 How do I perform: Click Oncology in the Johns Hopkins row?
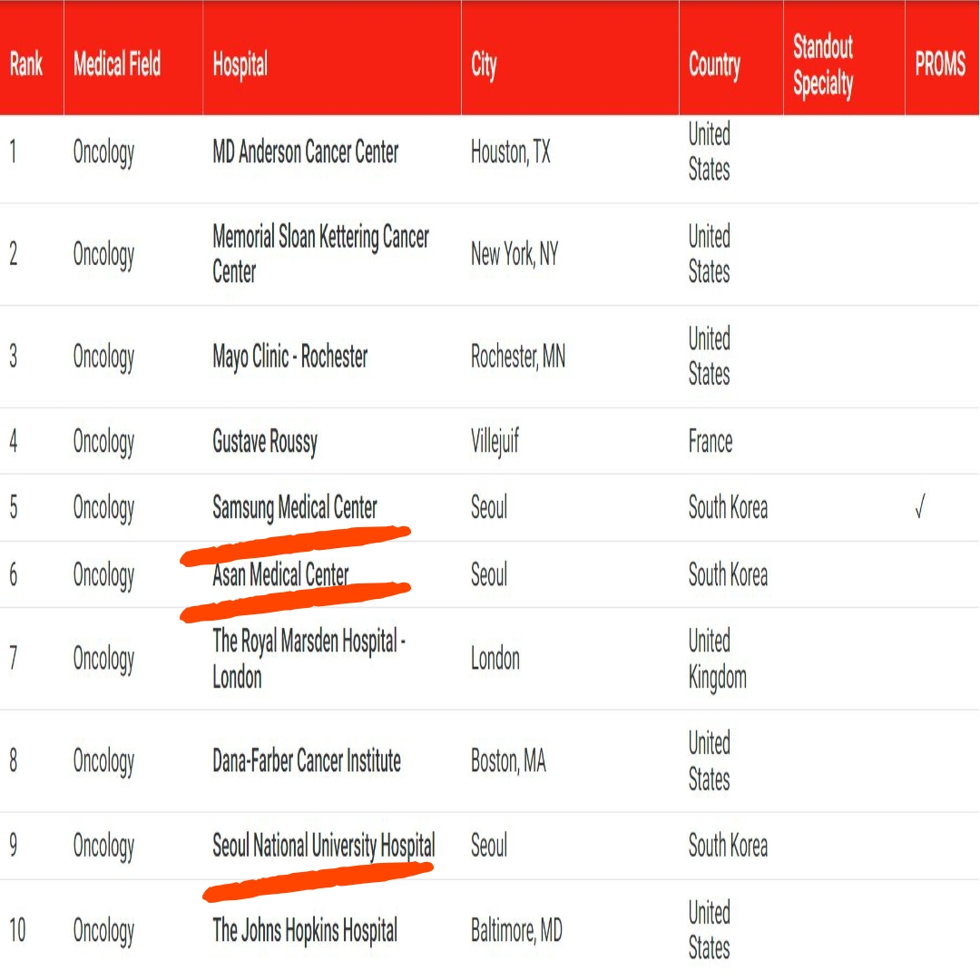[103, 931]
